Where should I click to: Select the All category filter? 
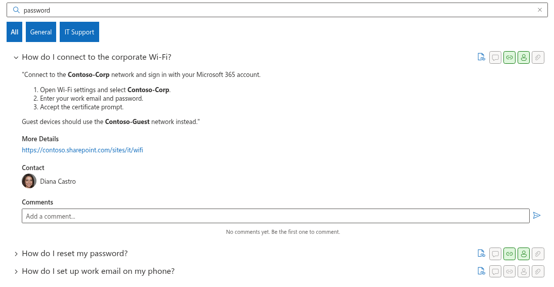pos(15,32)
